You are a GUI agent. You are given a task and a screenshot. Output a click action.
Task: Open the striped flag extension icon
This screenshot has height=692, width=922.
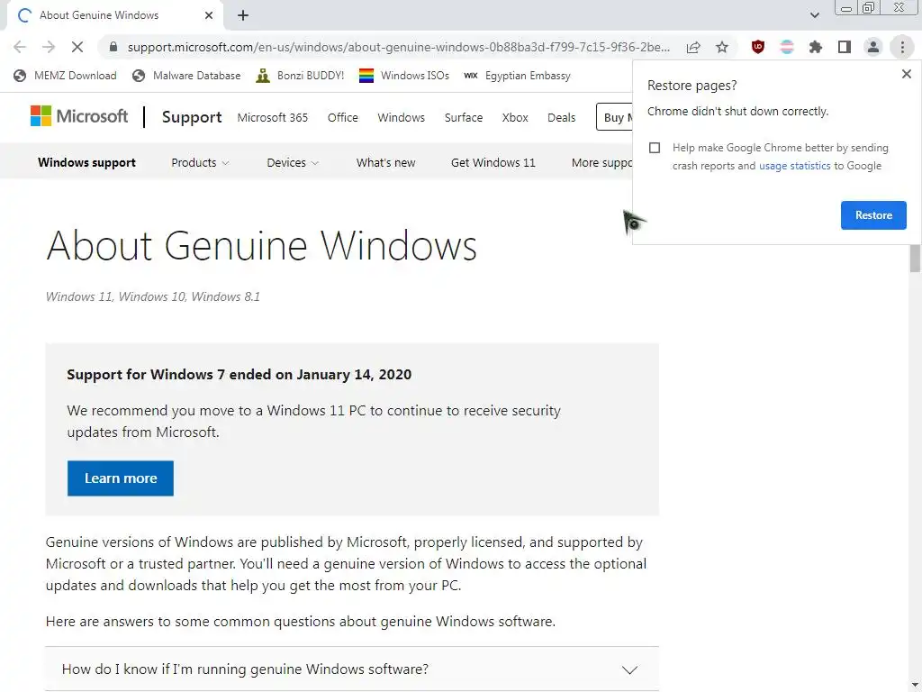pyautogui.click(x=787, y=47)
